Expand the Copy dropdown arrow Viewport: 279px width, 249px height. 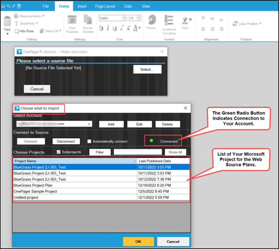(7, 34)
